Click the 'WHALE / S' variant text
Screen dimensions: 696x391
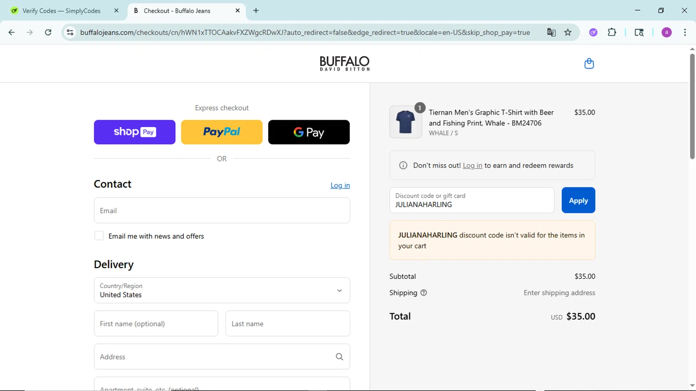click(443, 133)
